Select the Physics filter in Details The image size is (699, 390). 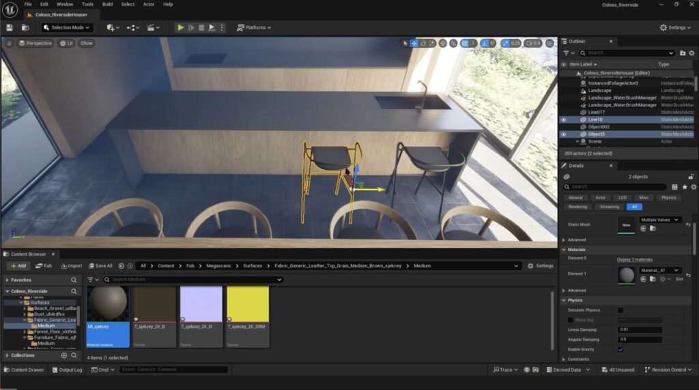click(x=668, y=198)
